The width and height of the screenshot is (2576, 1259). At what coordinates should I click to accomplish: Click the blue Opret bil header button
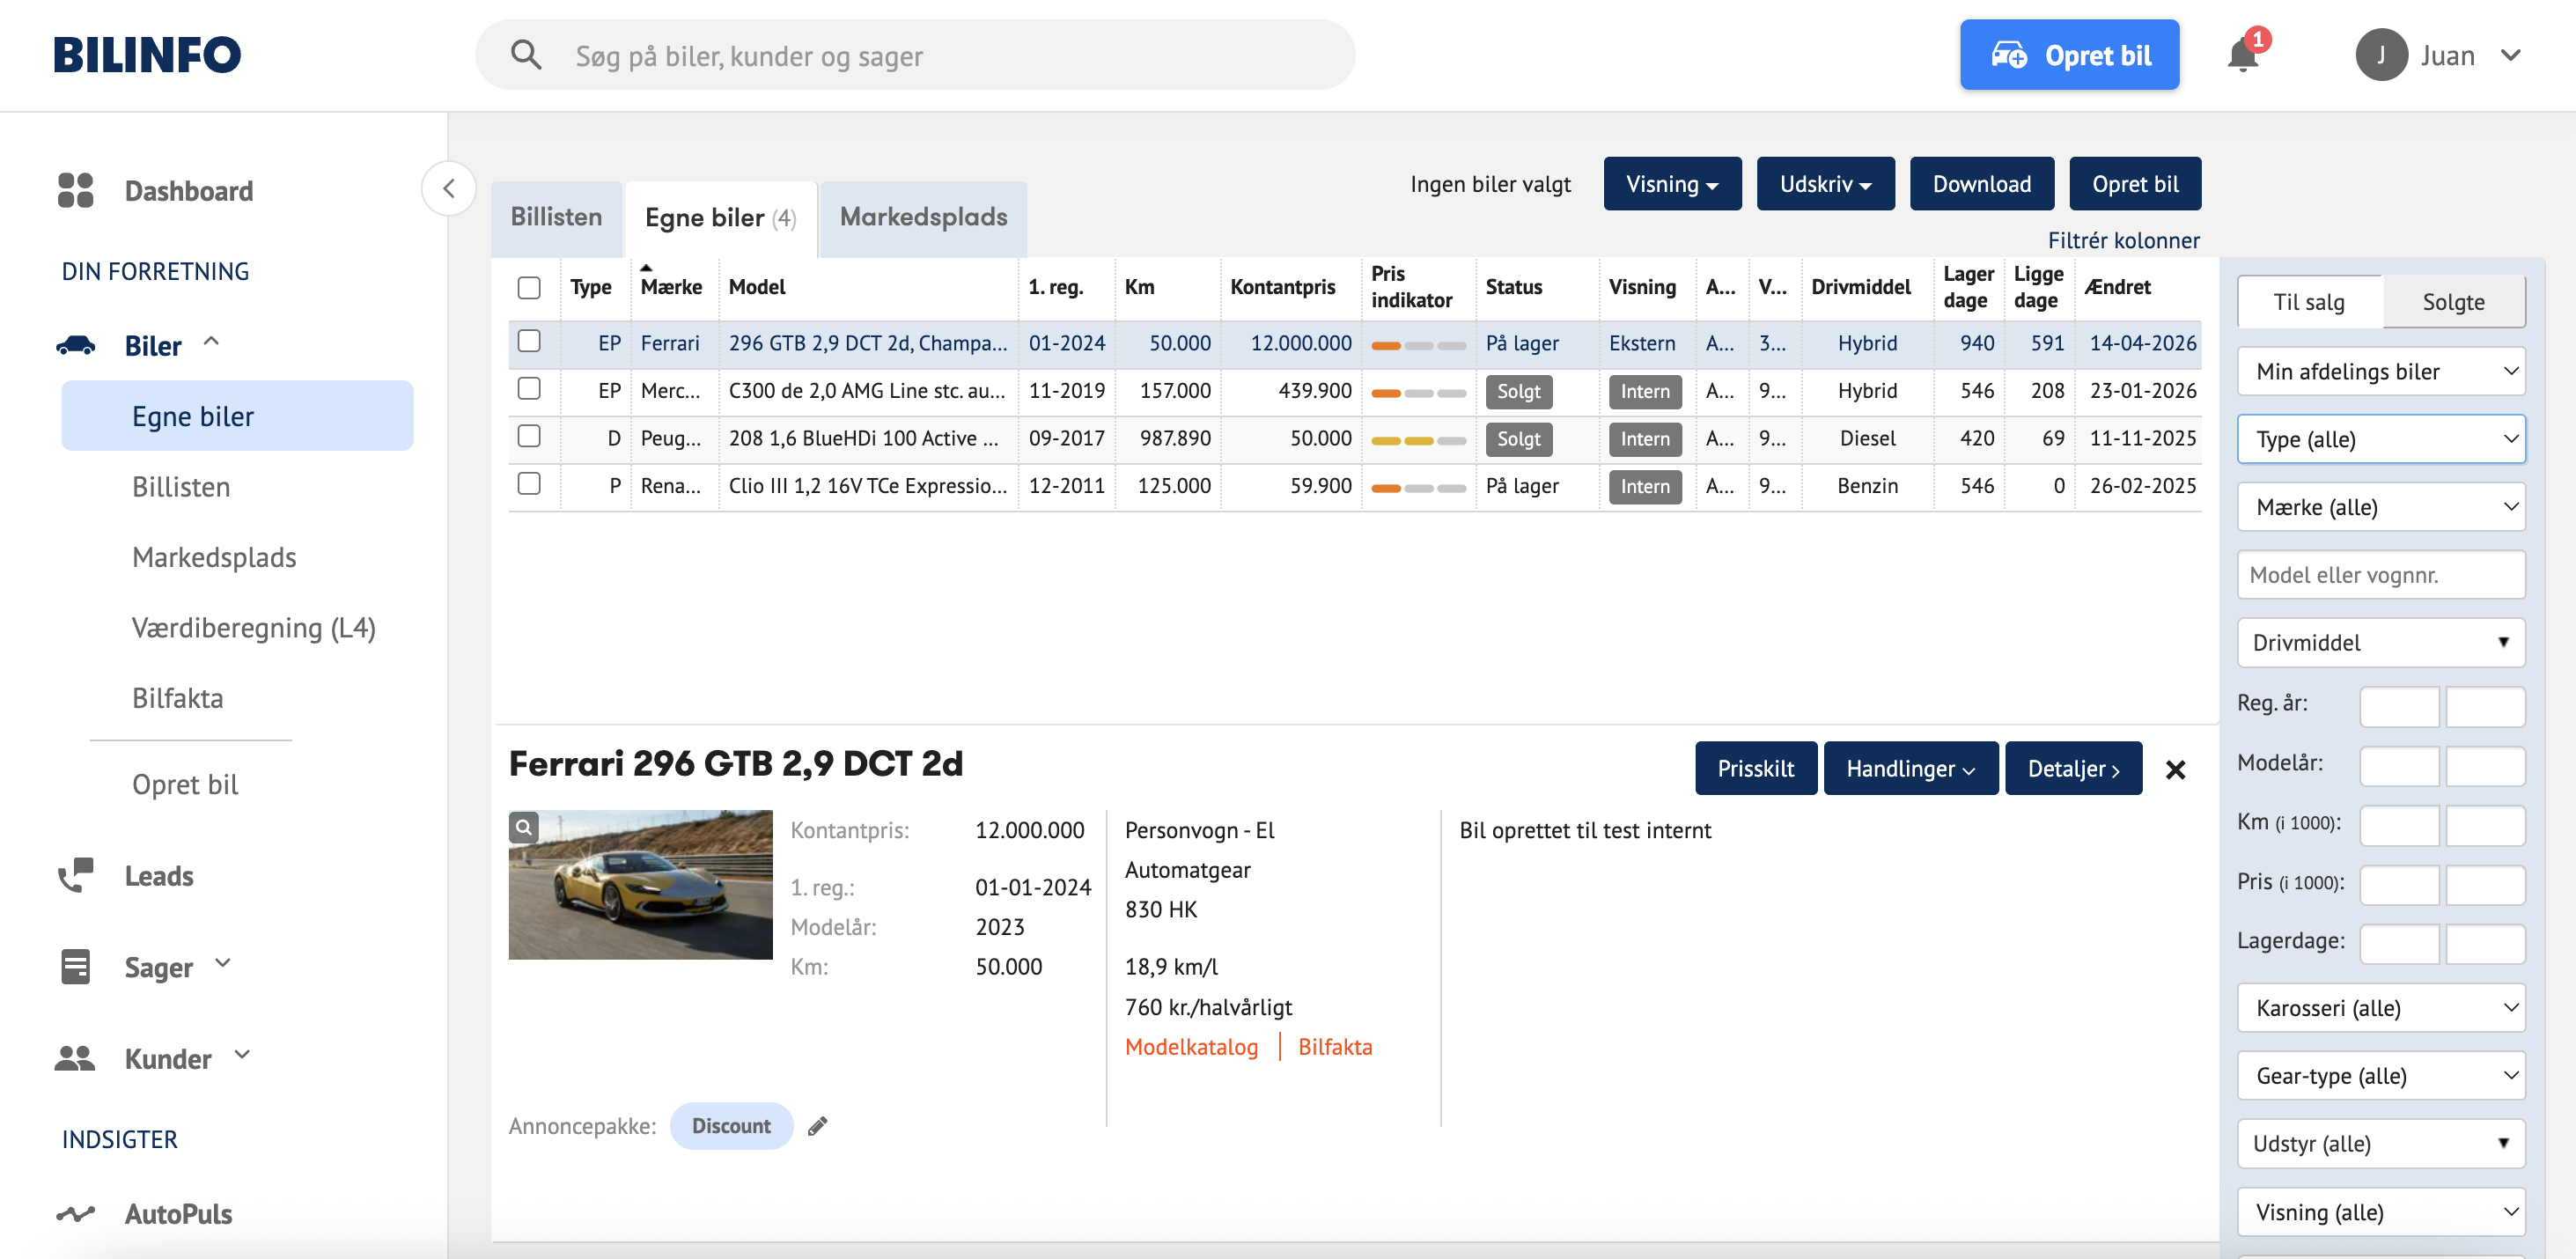[2069, 55]
